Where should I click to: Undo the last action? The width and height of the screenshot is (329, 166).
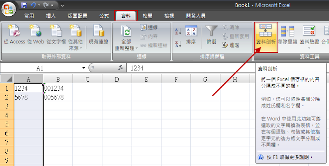point(33,5)
